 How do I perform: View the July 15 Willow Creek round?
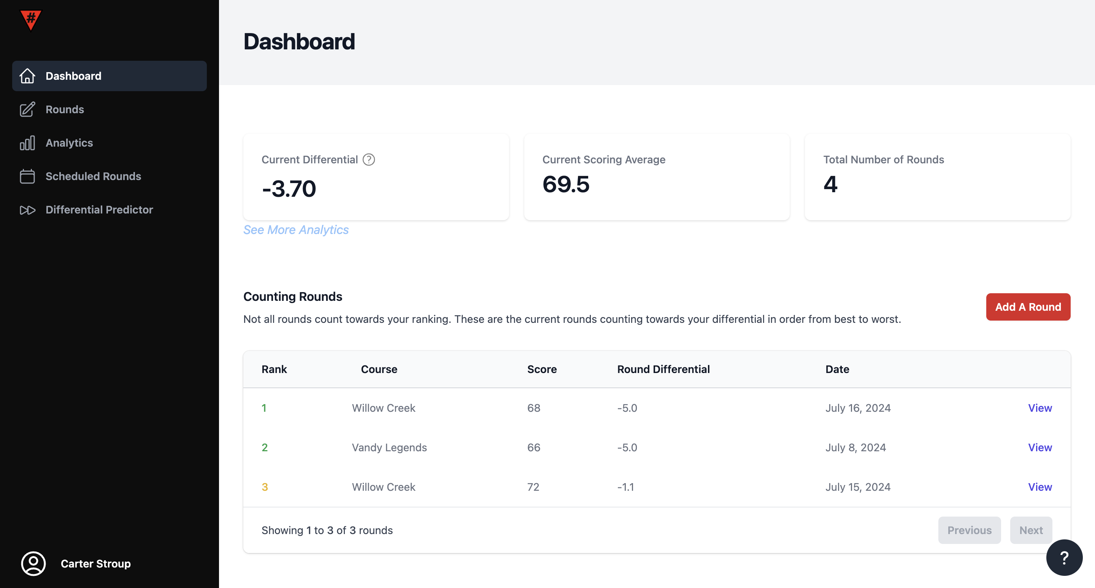[1040, 487]
